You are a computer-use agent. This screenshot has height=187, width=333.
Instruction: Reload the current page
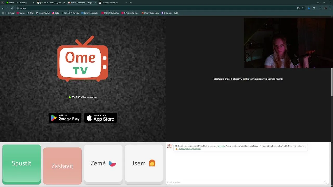point(12,8)
